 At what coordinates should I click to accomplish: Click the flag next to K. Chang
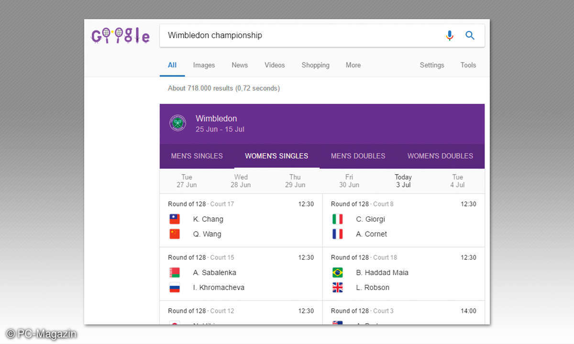coord(175,219)
